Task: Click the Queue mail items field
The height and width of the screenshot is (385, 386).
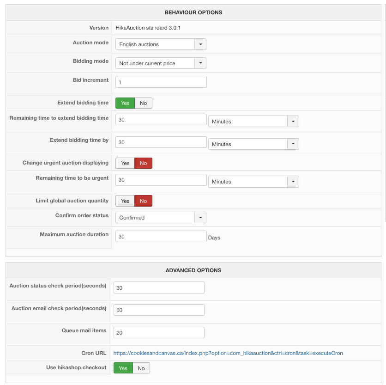Action: 159,333
